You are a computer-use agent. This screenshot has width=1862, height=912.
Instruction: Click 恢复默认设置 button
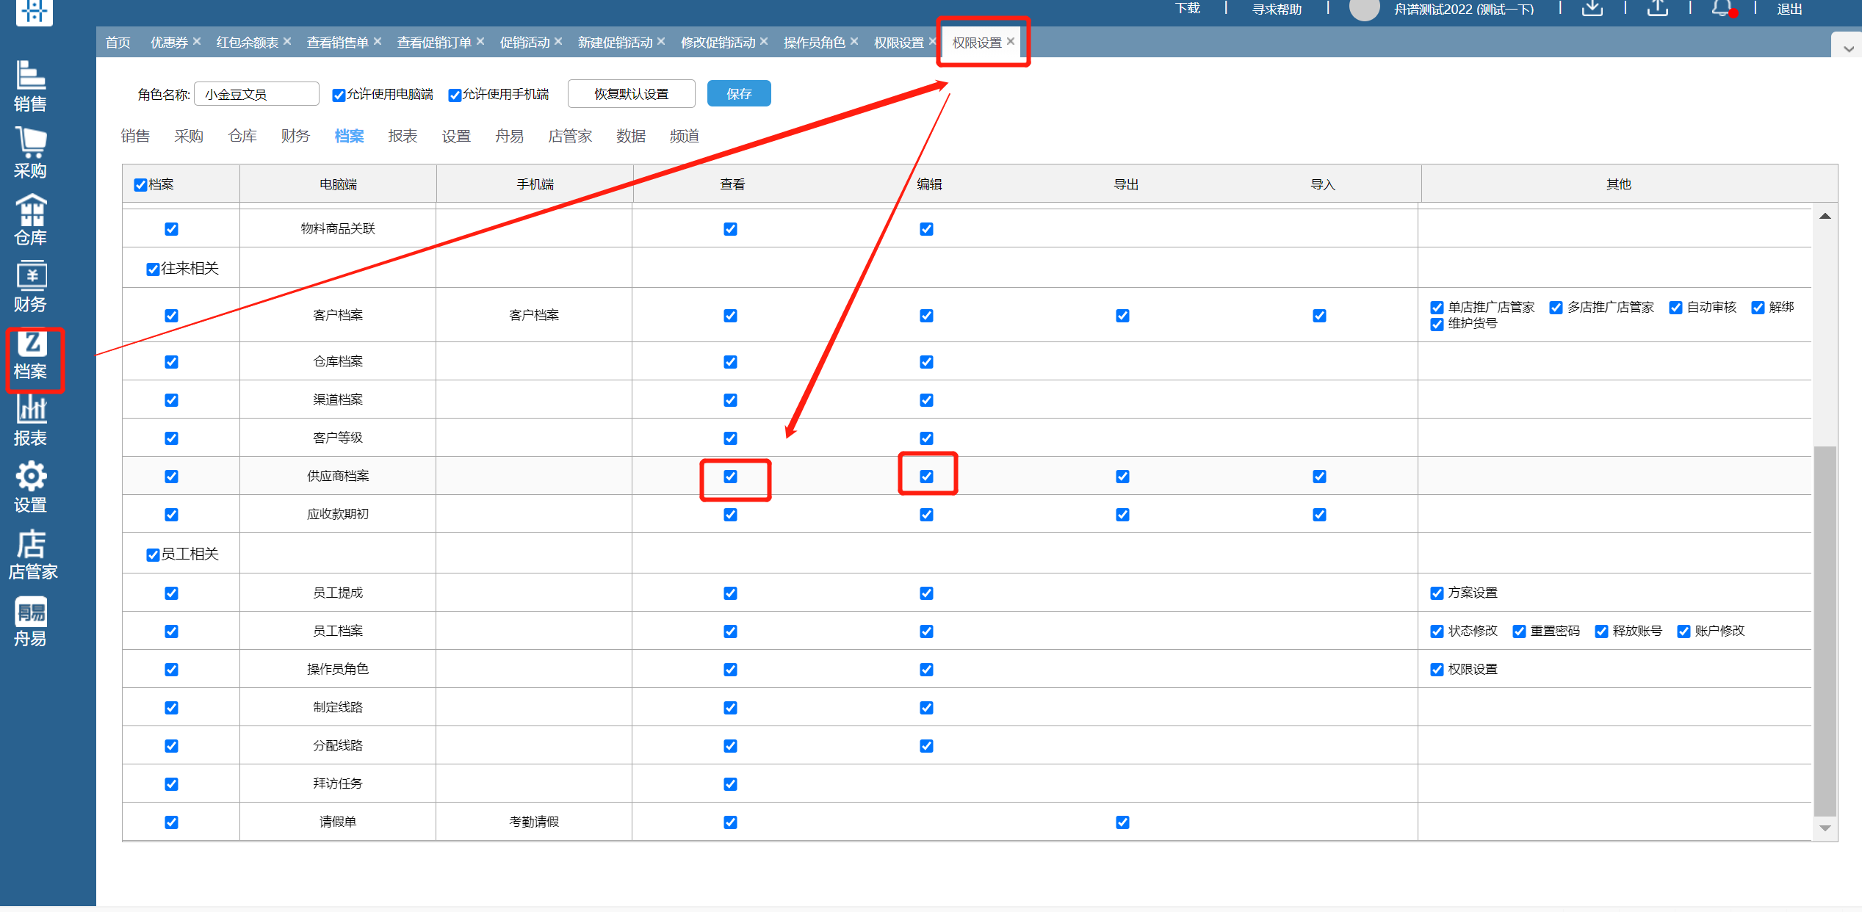click(x=632, y=94)
